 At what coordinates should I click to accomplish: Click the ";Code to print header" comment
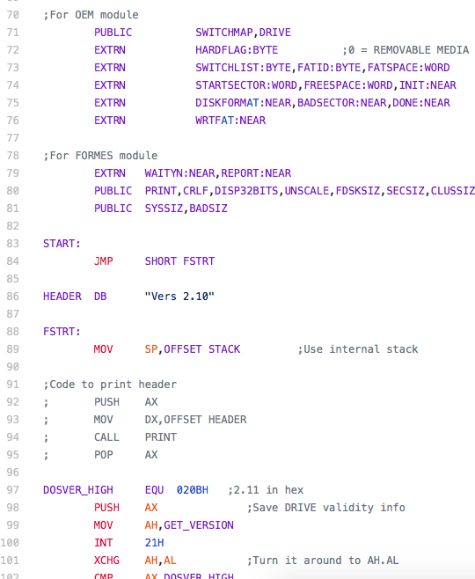coord(110,385)
